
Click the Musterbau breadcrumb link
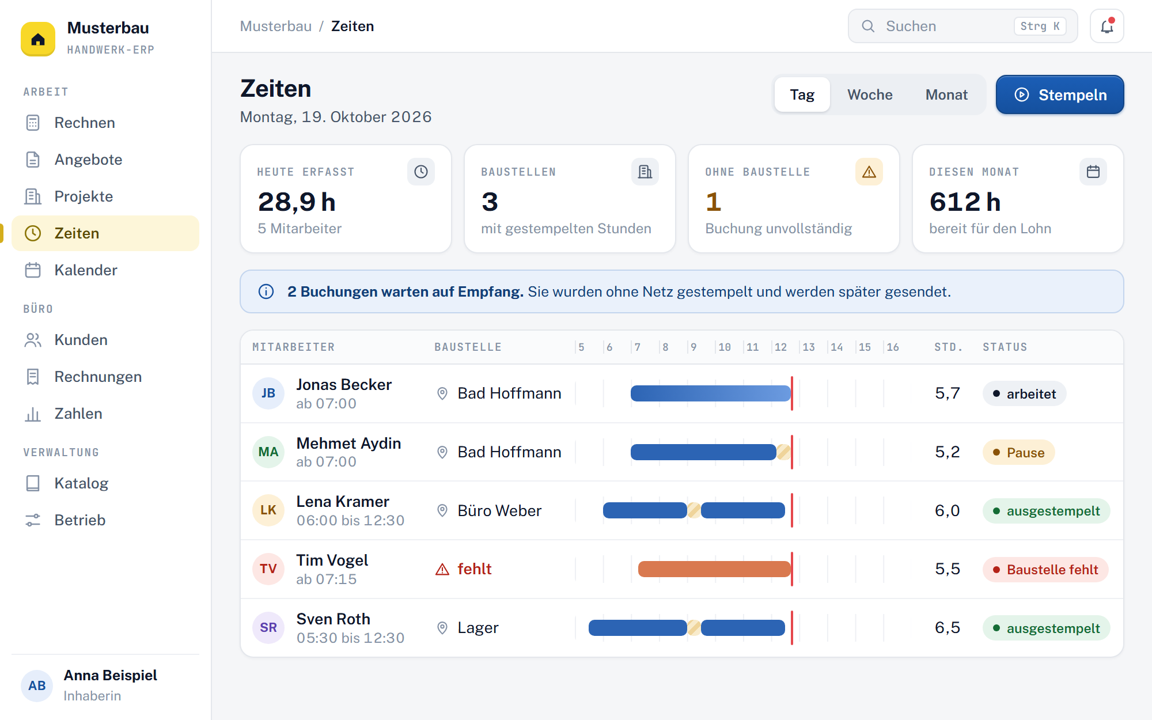click(x=275, y=26)
